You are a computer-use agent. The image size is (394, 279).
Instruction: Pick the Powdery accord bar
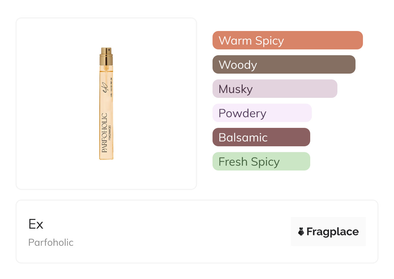click(x=262, y=113)
